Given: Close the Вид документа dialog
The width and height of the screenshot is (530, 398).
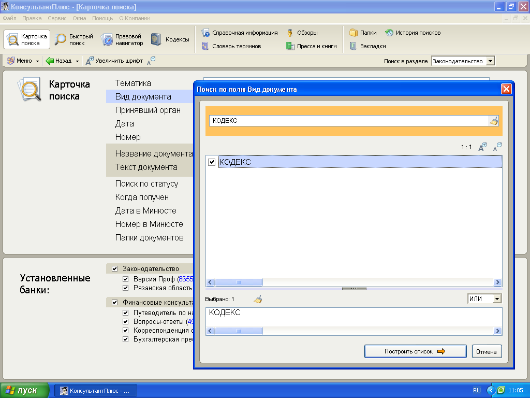Looking at the screenshot, I should [x=506, y=89].
